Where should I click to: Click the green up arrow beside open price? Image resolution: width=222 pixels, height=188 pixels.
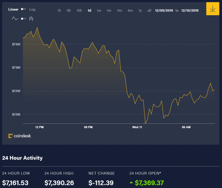pyautogui.click(x=131, y=183)
